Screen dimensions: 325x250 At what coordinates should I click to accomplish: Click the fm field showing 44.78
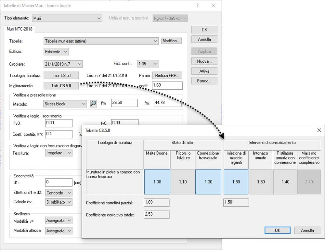167,103
